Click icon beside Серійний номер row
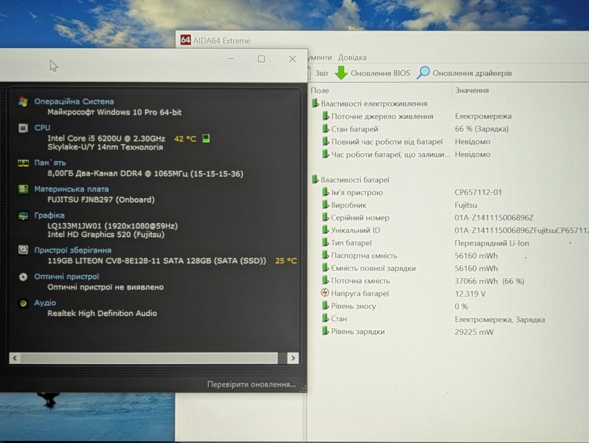Screen dimensions: 589x443 [325, 217]
